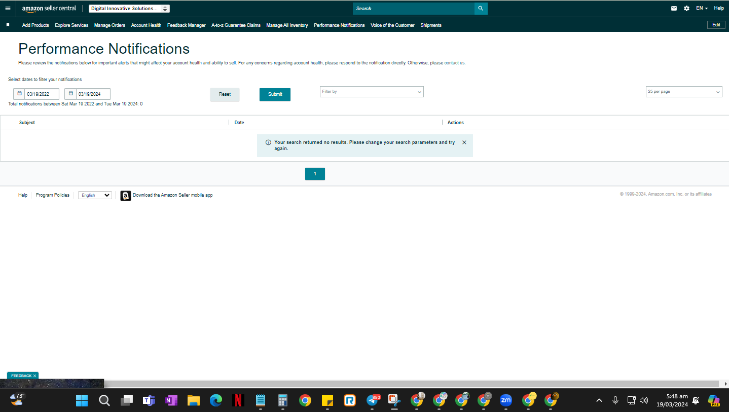
Task: Open Program Policies link
Action: click(x=53, y=195)
